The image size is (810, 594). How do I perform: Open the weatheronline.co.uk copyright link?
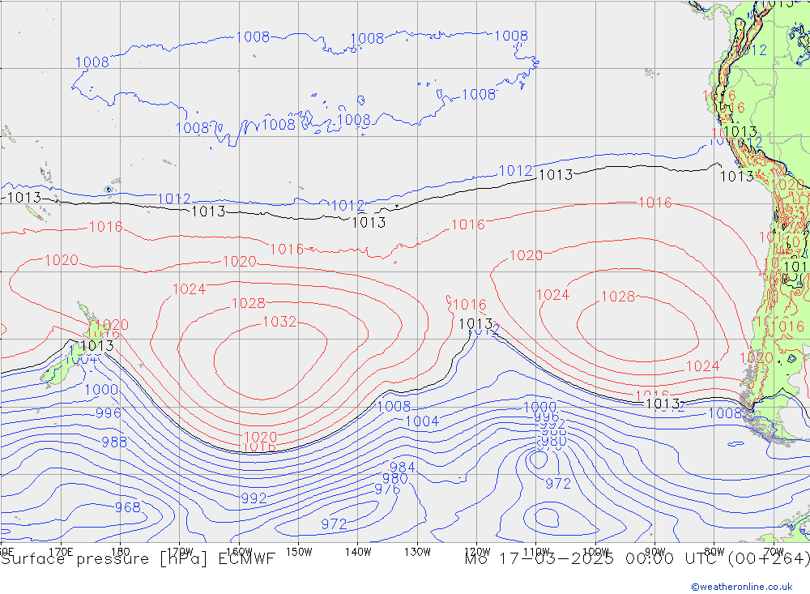(x=741, y=586)
